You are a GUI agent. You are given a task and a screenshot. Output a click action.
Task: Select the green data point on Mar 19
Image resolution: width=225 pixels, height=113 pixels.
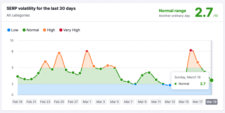pos(212,80)
